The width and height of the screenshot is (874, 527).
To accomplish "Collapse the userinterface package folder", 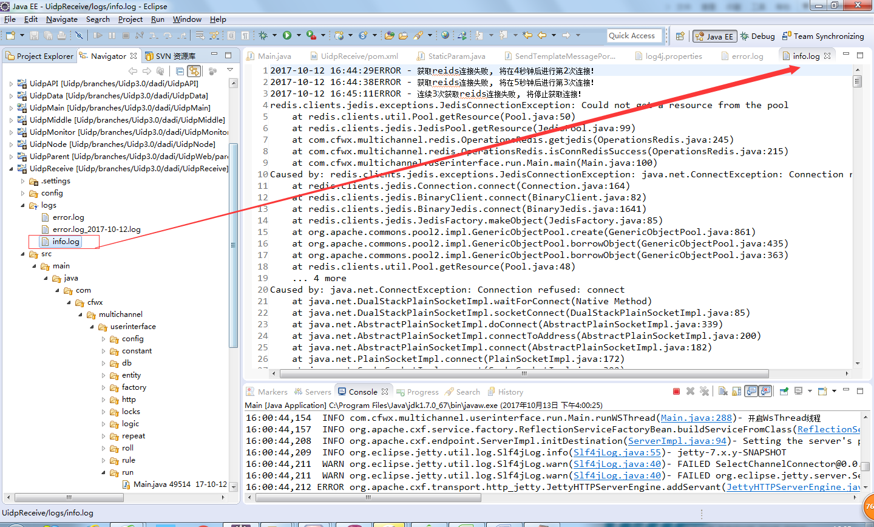I will [x=92, y=327].
